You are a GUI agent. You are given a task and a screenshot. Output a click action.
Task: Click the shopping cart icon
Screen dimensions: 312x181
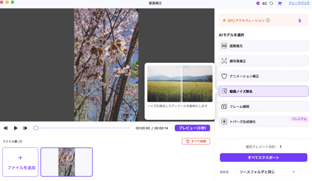point(280,3)
